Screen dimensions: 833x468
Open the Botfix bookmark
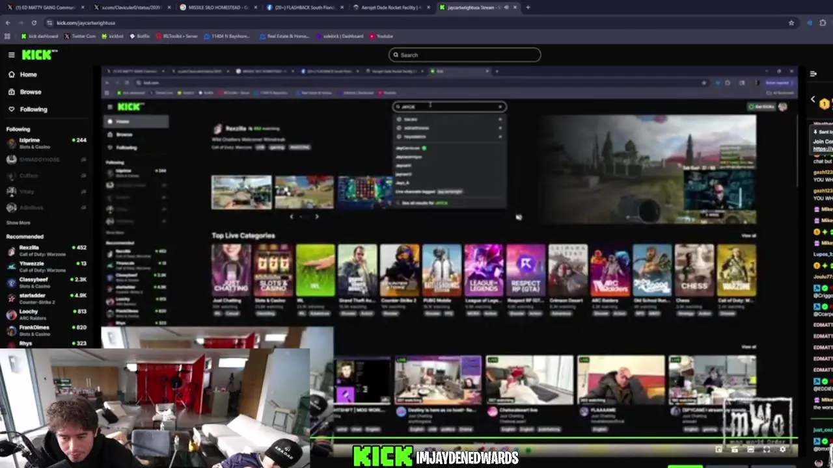[x=140, y=36]
